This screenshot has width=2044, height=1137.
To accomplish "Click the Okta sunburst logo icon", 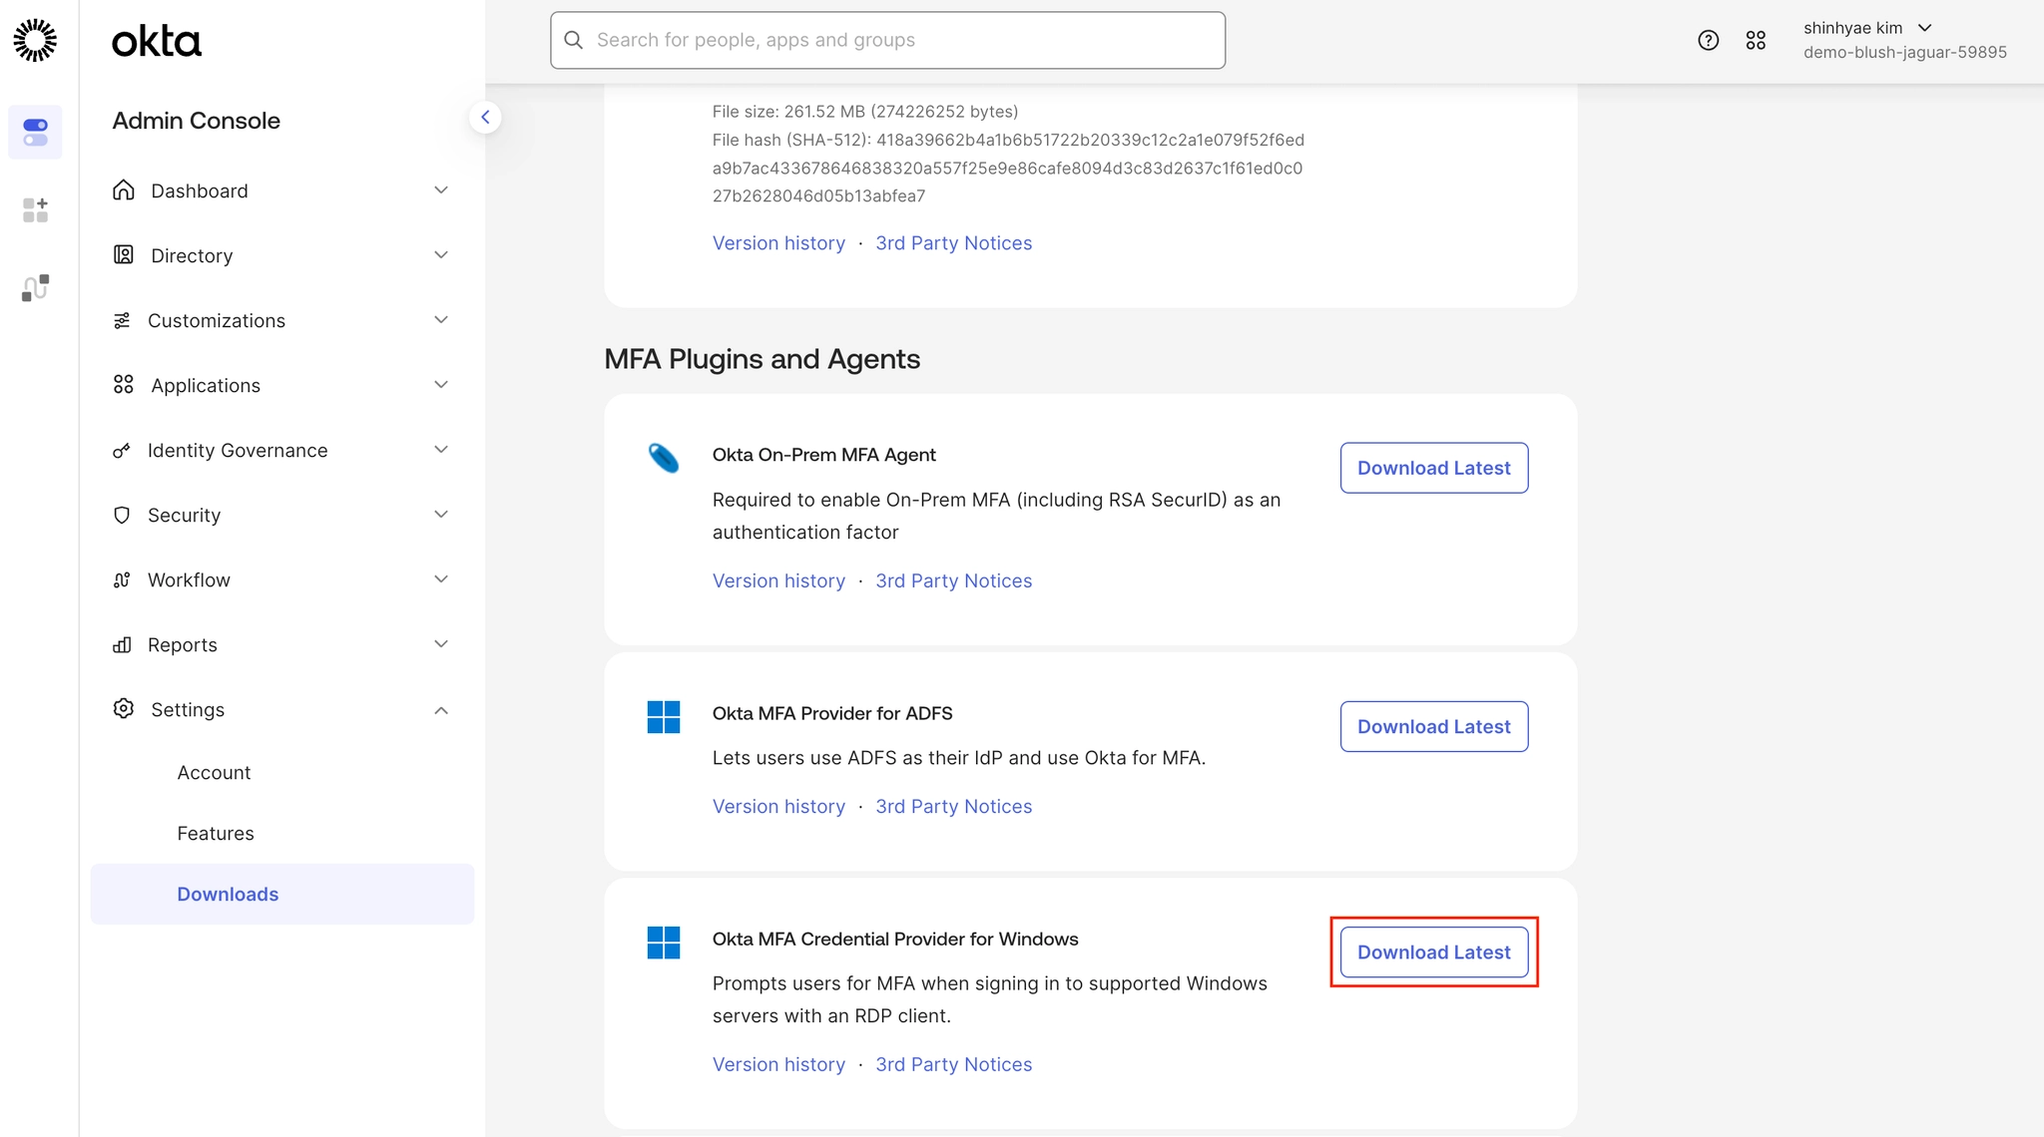I will (x=35, y=40).
